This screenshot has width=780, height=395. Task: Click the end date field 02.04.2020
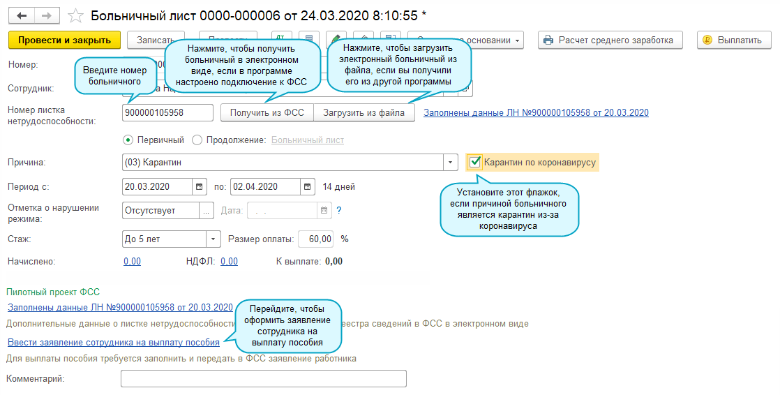pyautogui.click(x=265, y=187)
